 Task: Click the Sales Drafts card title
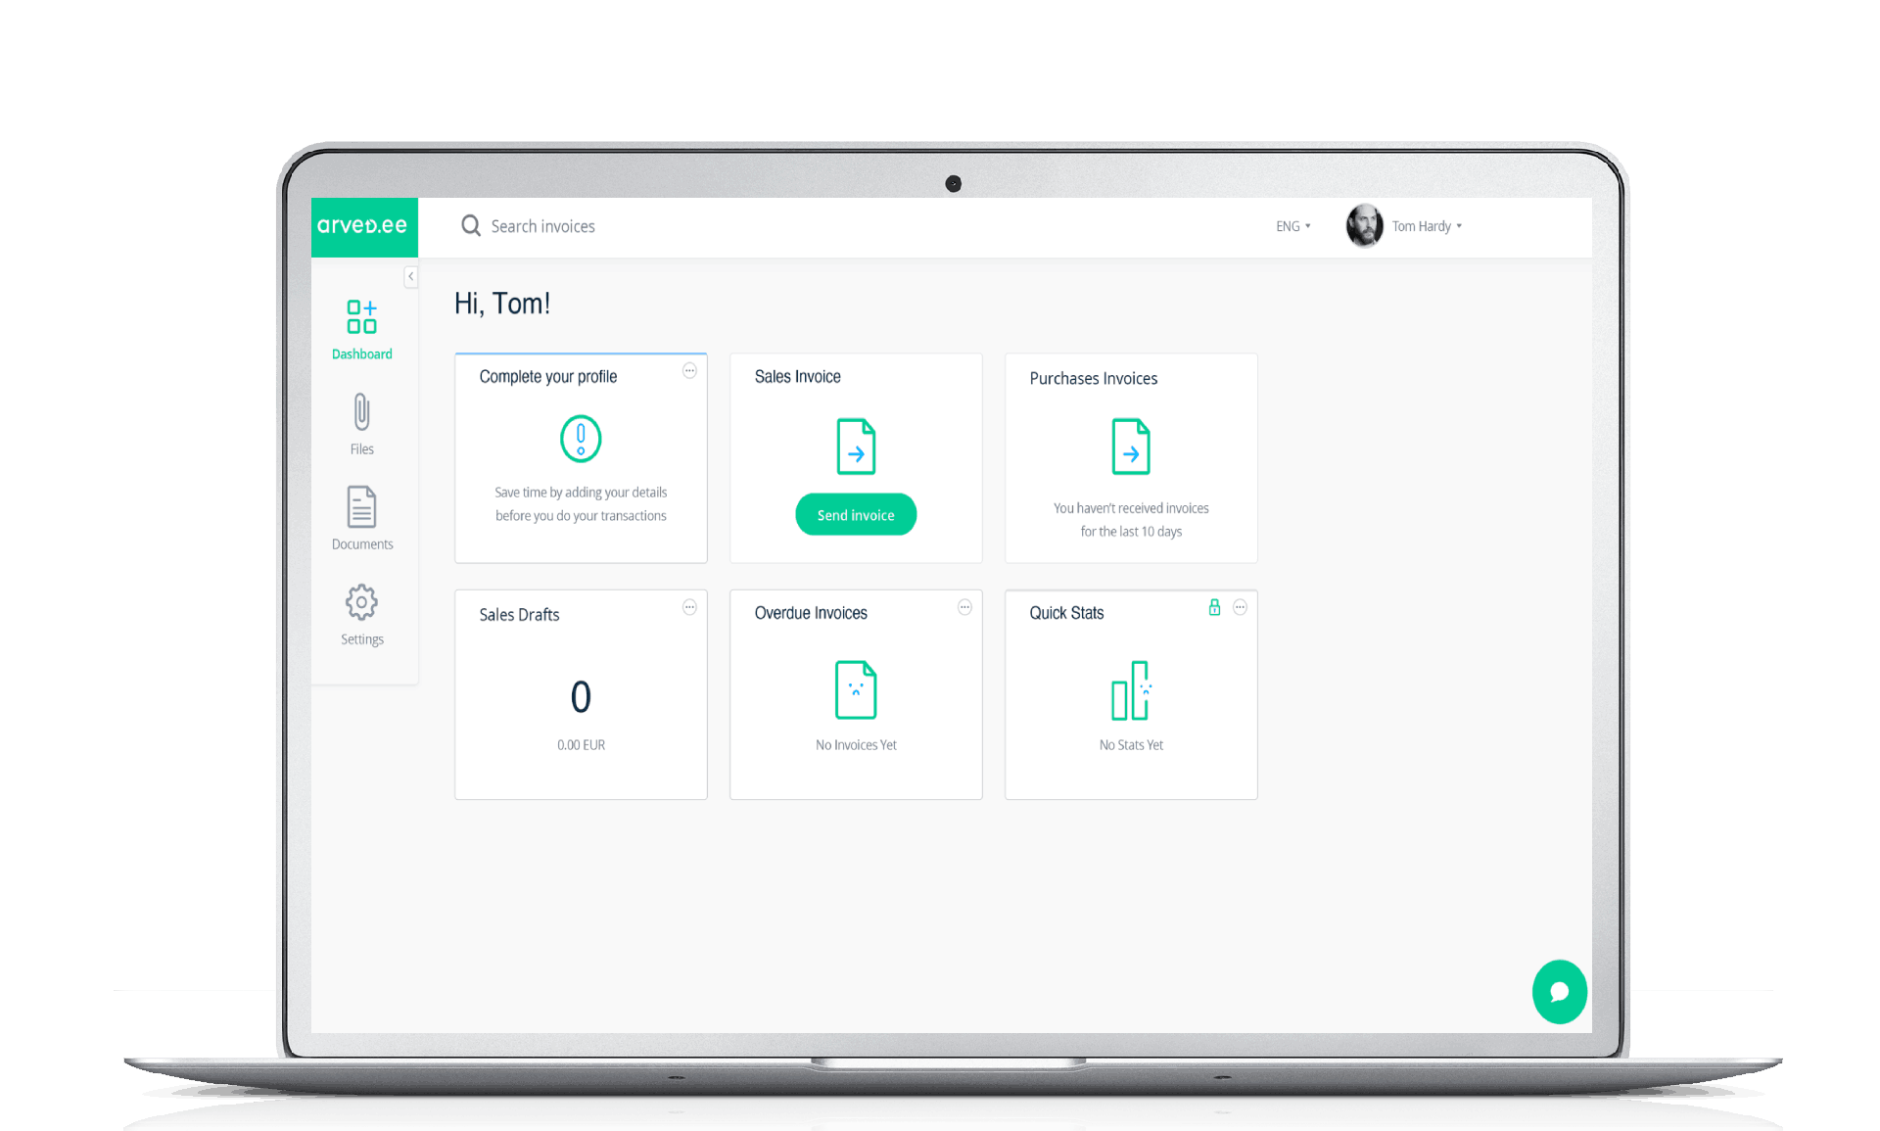519,615
